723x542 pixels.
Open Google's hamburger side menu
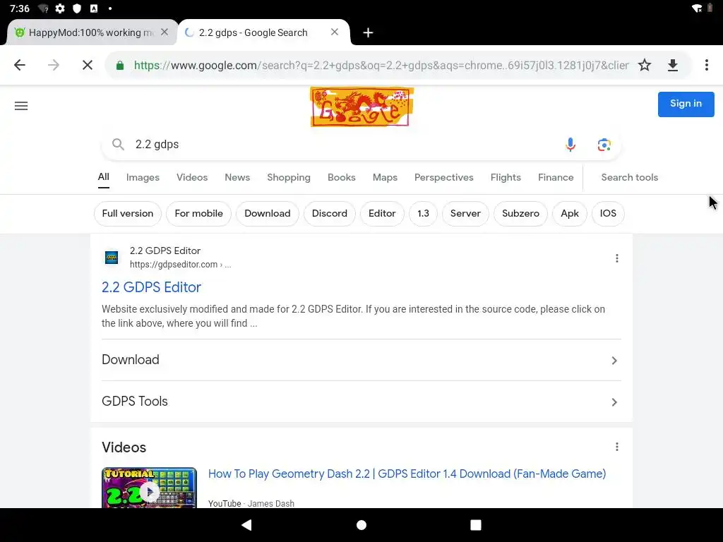click(x=21, y=106)
